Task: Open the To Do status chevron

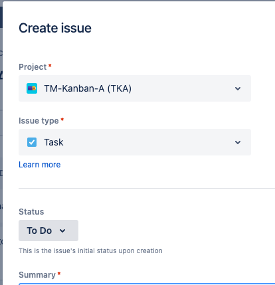Action: [x=62, y=231]
